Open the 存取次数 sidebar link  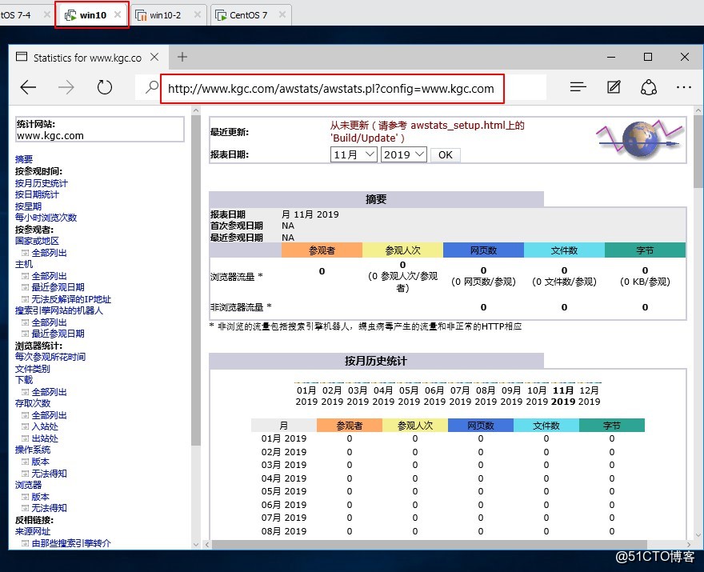click(32, 403)
